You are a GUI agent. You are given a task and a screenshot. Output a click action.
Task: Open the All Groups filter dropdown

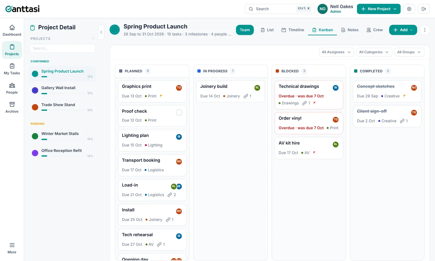(409, 52)
